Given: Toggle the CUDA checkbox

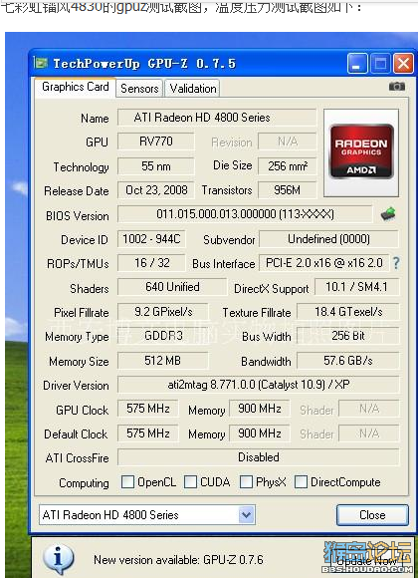Looking at the screenshot, I should (x=190, y=481).
